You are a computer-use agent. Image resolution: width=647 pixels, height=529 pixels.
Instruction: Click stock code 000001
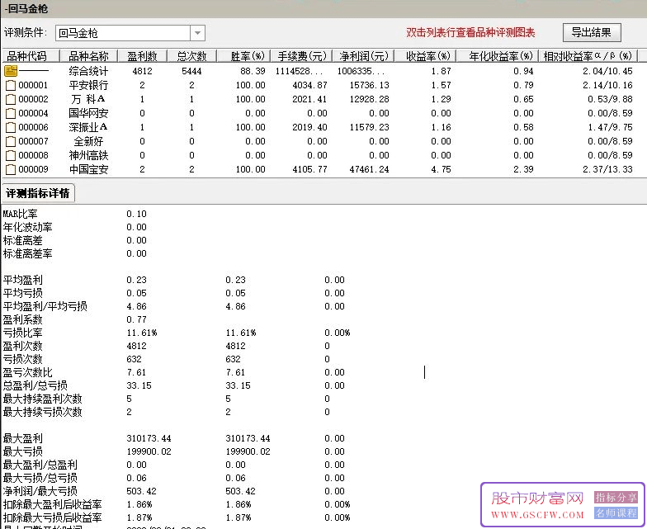(x=33, y=85)
